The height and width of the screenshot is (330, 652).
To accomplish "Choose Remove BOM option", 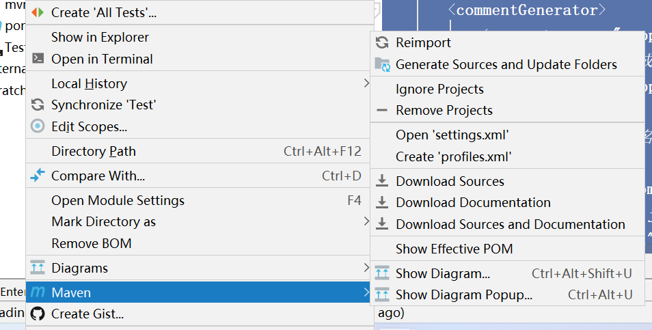I will pos(92,243).
